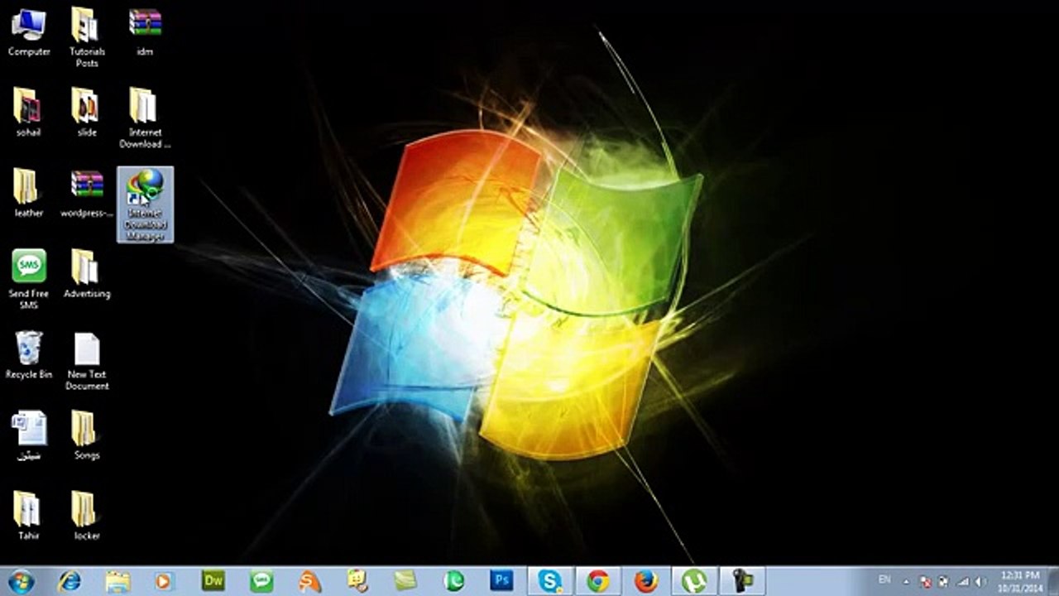Viewport: 1059px width, 596px height.
Task: Select the Advertising folder
Action: coord(87,273)
